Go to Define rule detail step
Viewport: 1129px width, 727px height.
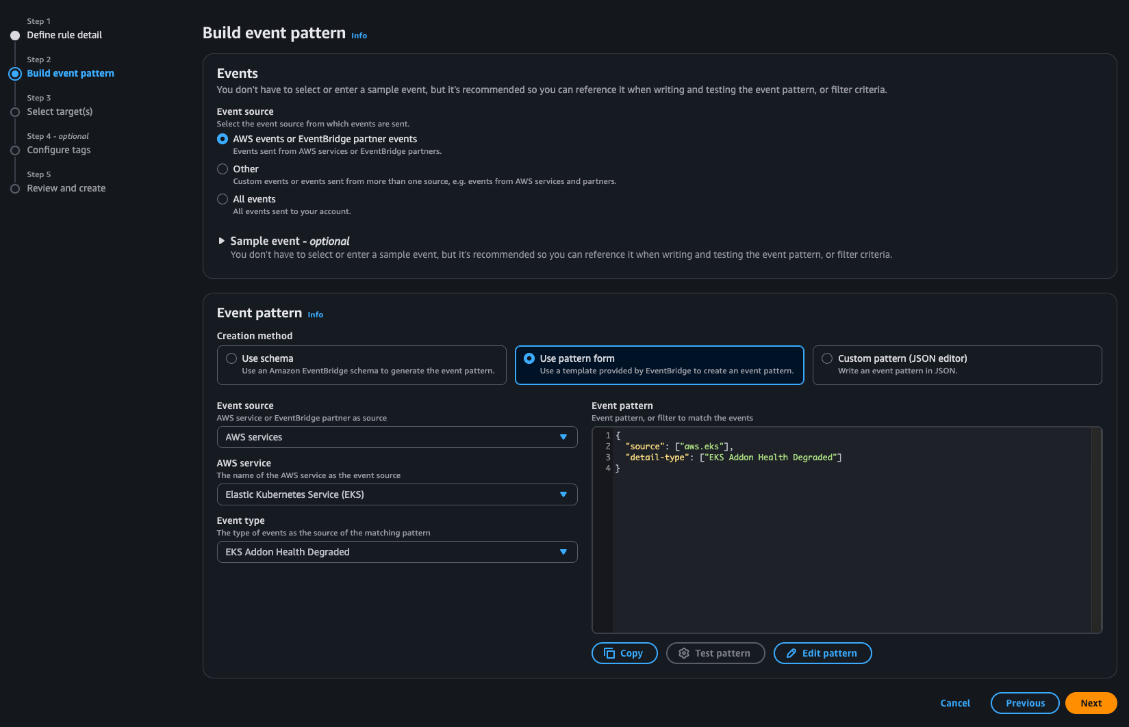pyautogui.click(x=64, y=35)
